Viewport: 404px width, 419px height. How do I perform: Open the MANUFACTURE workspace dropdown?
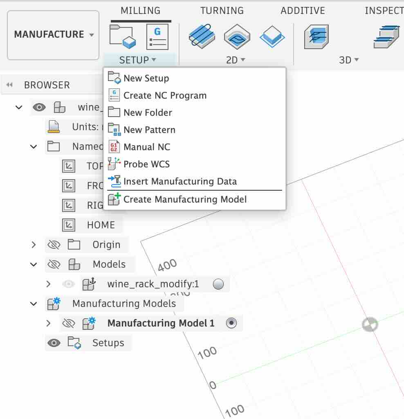point(53,35)
